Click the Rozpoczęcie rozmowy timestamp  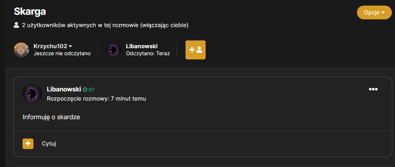96,99
